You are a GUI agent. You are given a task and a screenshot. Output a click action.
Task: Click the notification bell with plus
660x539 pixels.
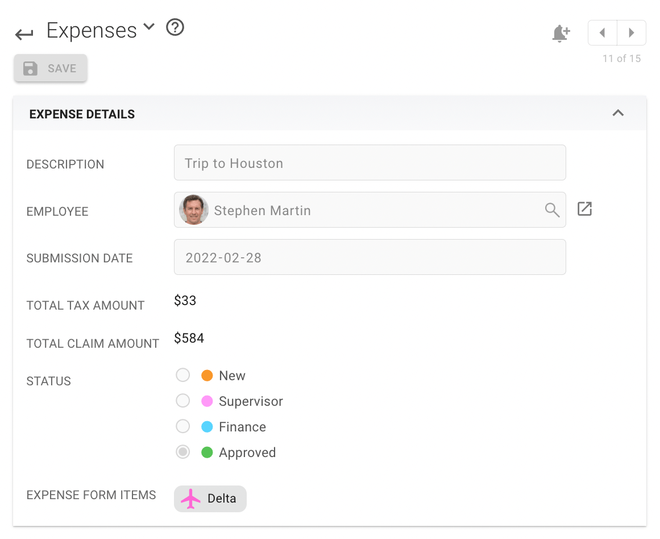pos(561,32)
